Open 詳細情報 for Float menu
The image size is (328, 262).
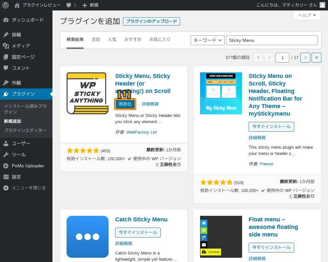pyautogui.click(x=257, y=258)
